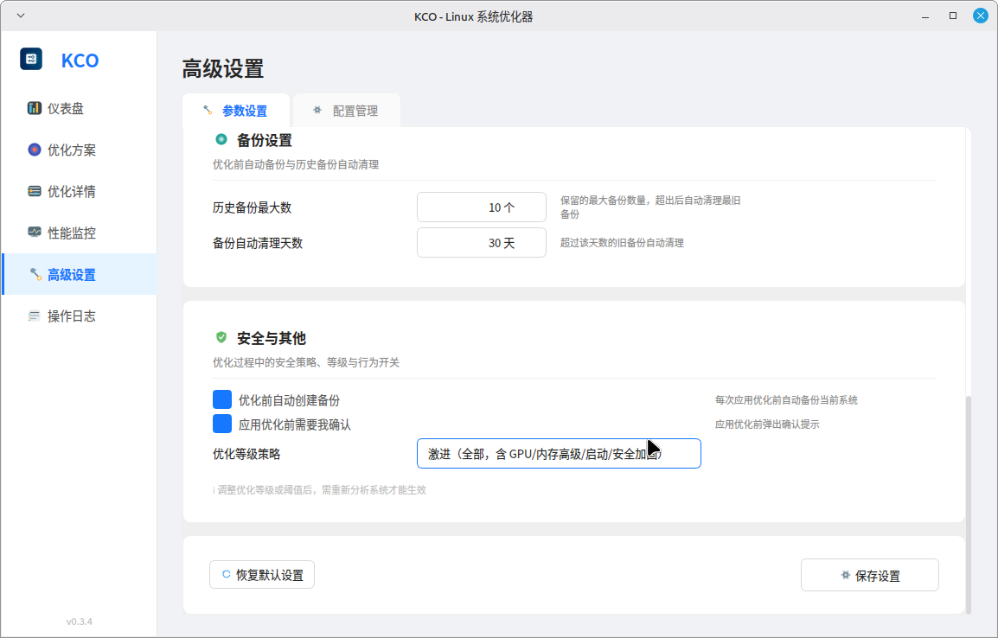Switch to the 配置管理 tab
This screenshot has height=638, width=998.
(346, 111)
